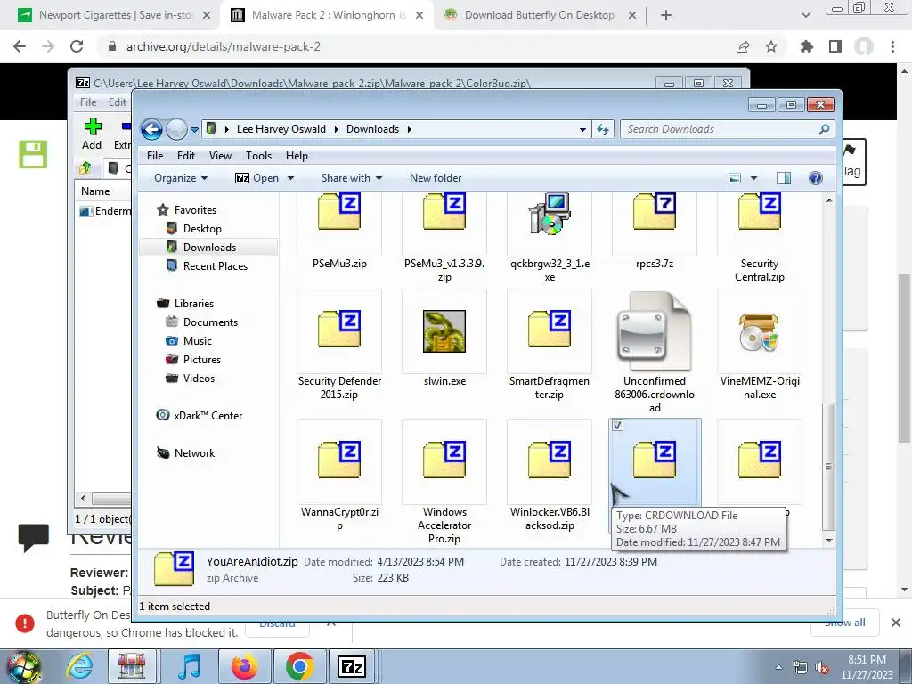This screenshot has width=912, height=684.
Task: Select the slwin.exe icon
Action: (444, 331)
